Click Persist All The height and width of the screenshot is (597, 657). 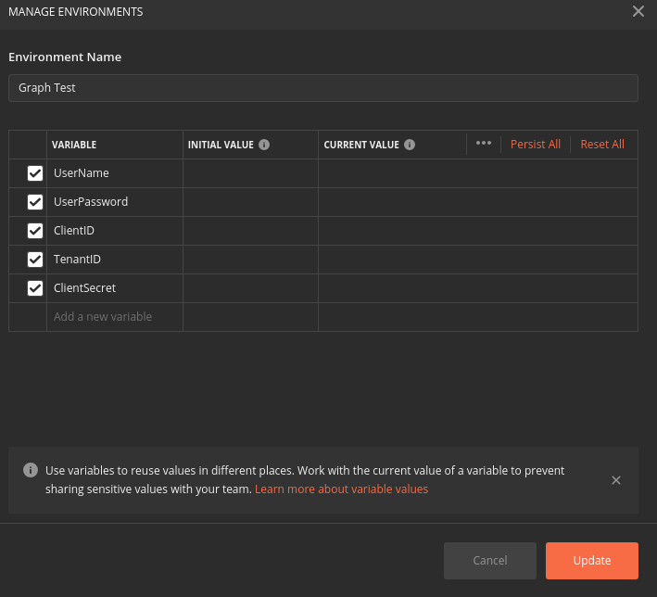point(536,145)
